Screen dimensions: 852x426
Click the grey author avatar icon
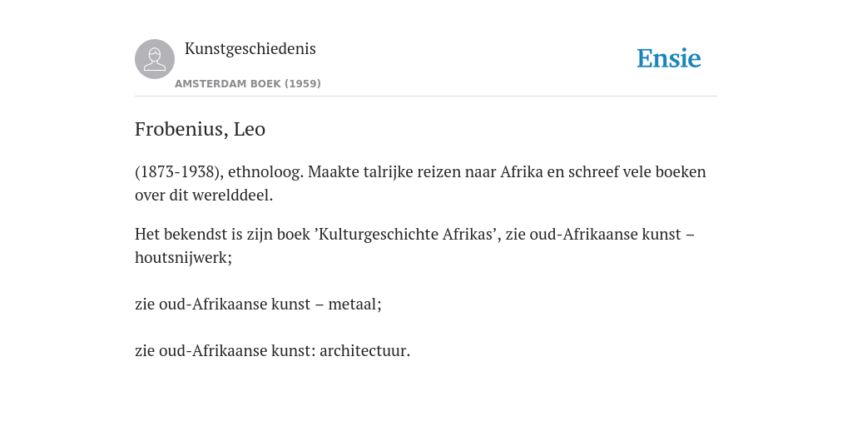point(155,59)
